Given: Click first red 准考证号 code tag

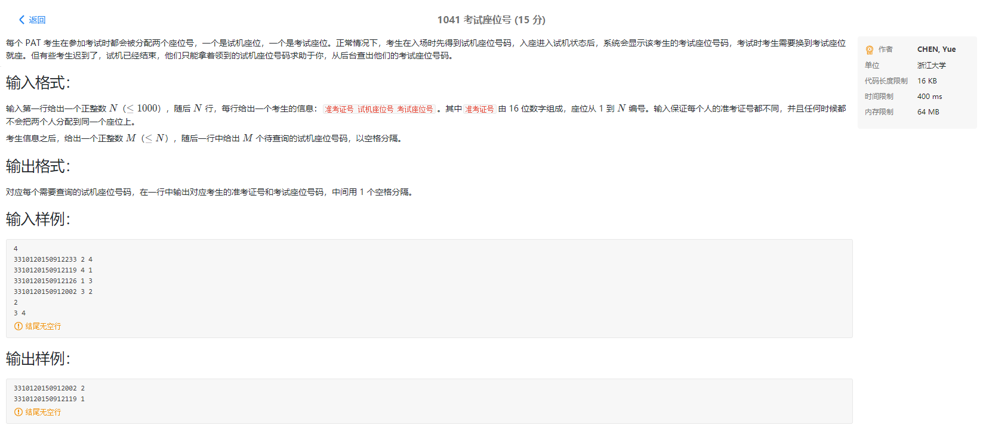Looking at the screenshot, I should 339,109.
